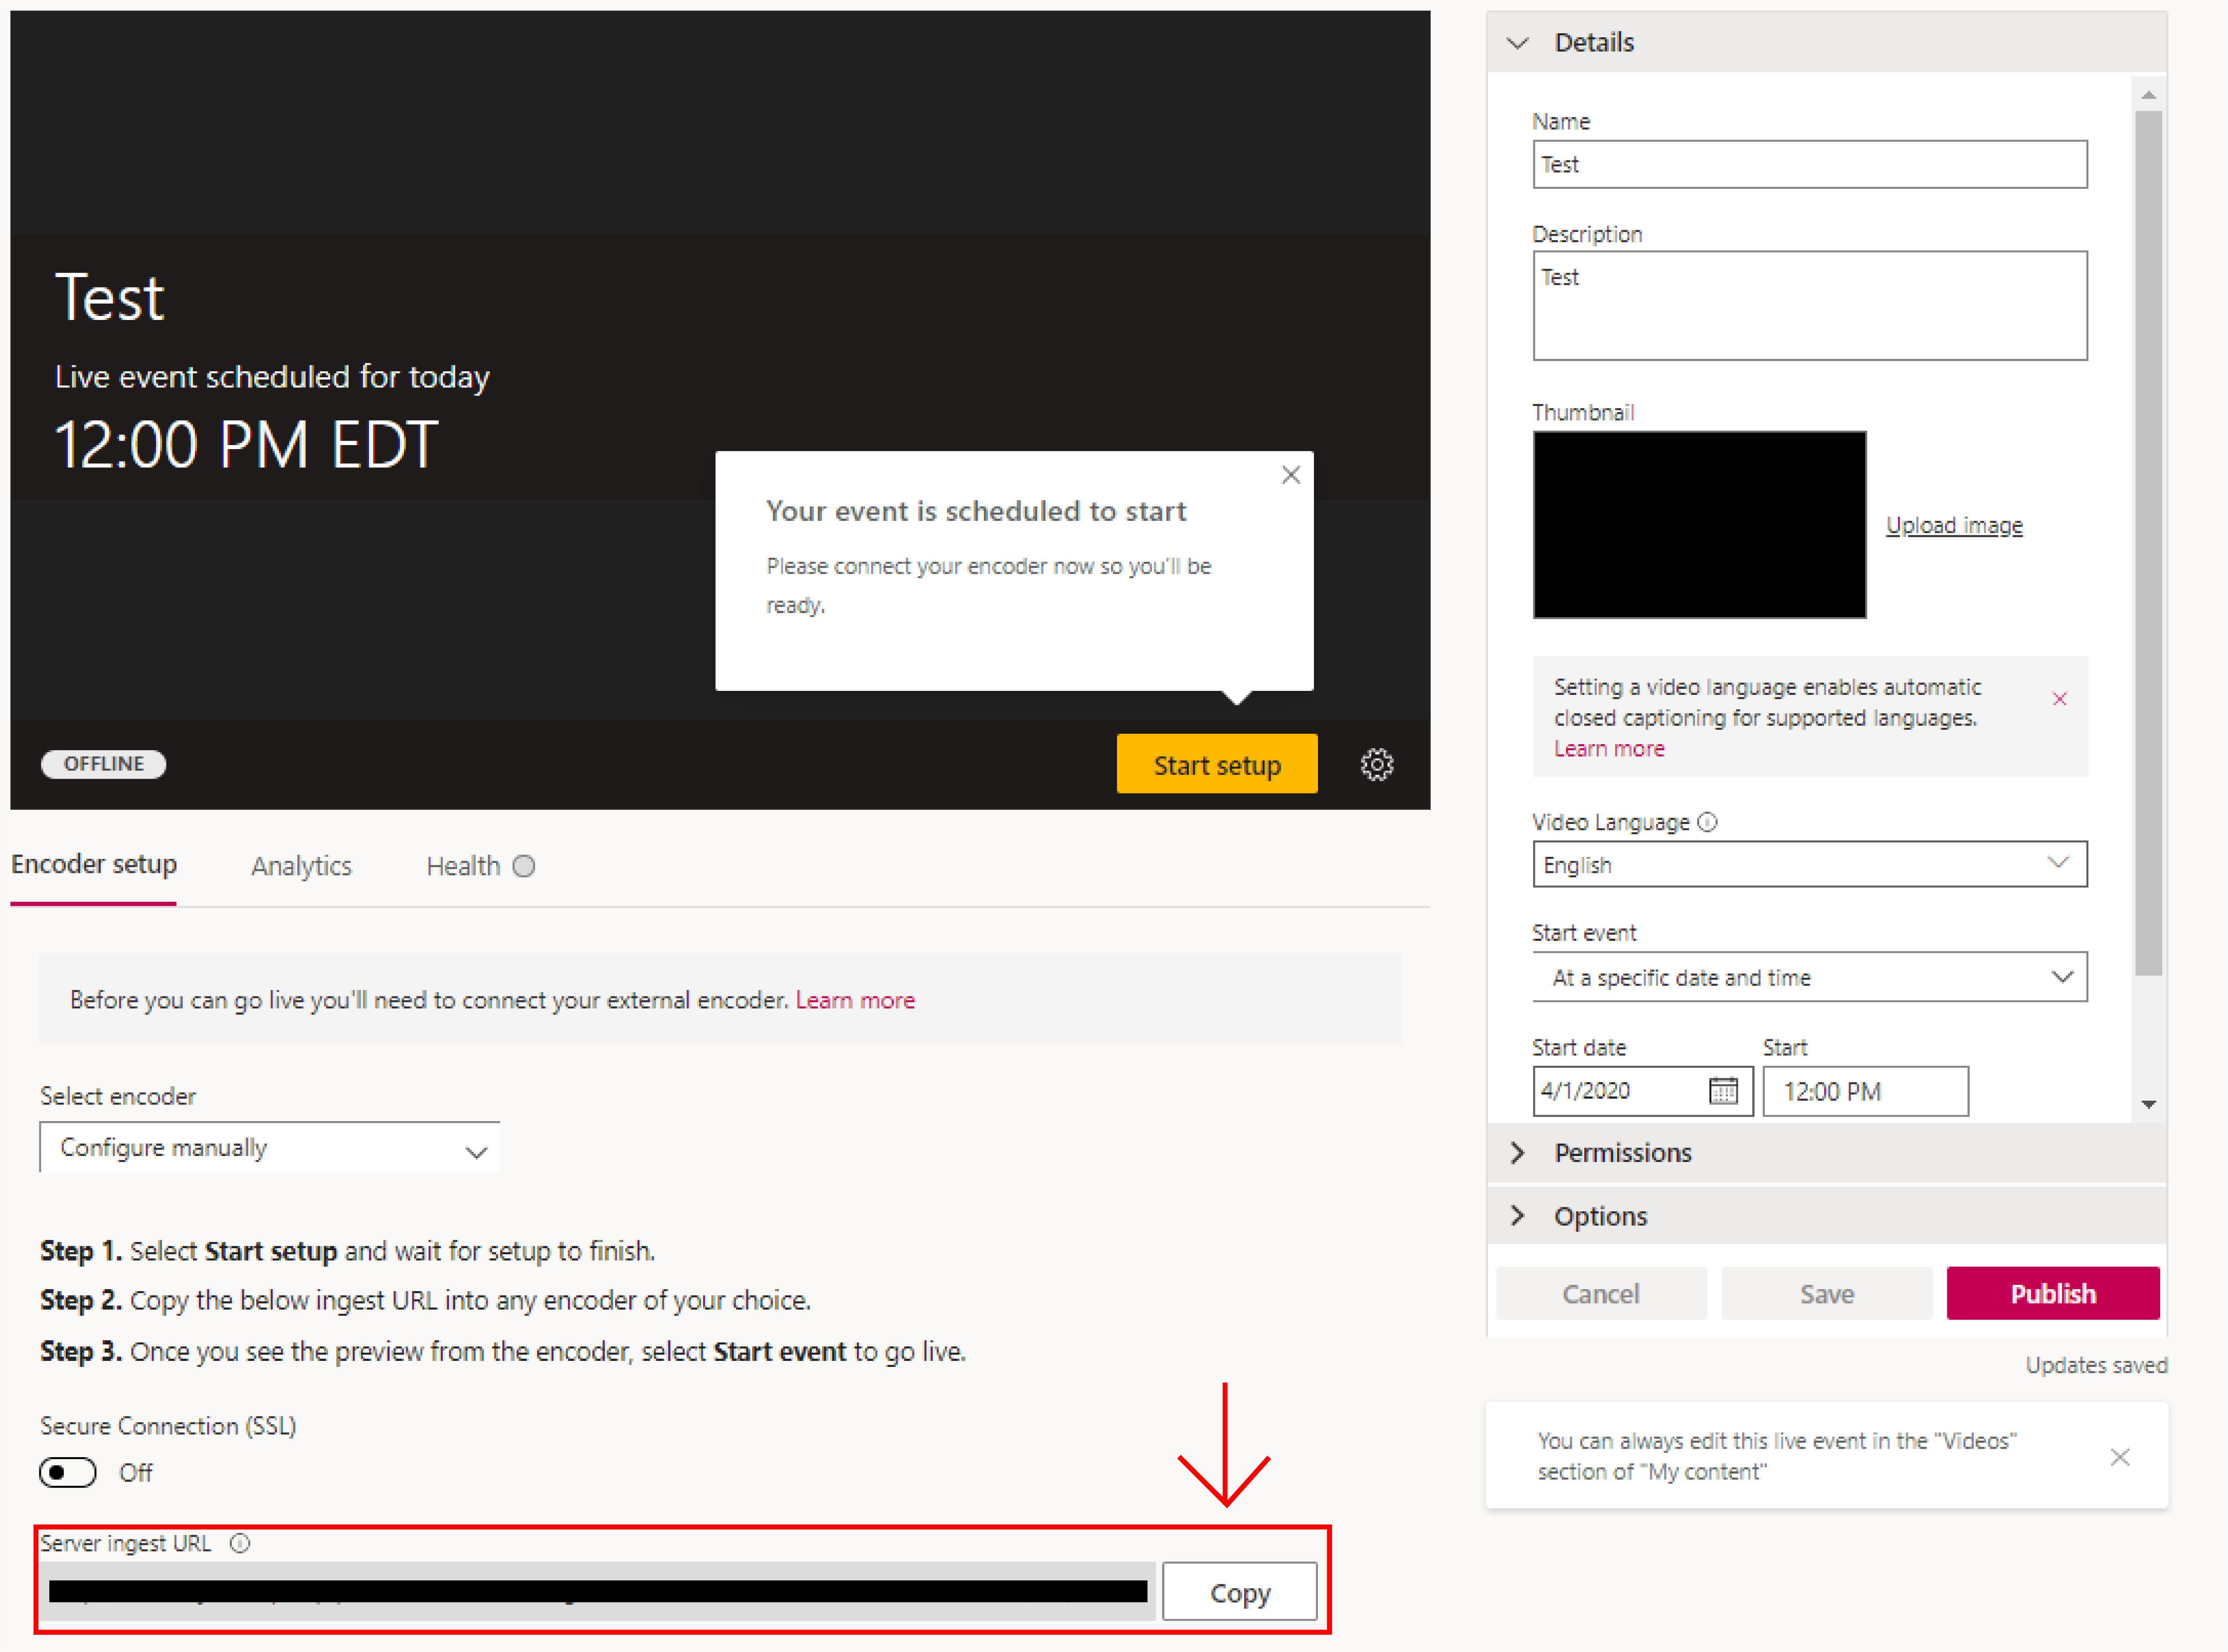Click the Details panel scroll-down arrow
The image size is (2228, 1652).
[x=2148, y=1105]
